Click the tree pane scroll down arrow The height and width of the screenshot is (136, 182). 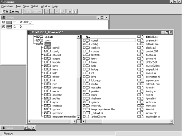tap(78, 117)
